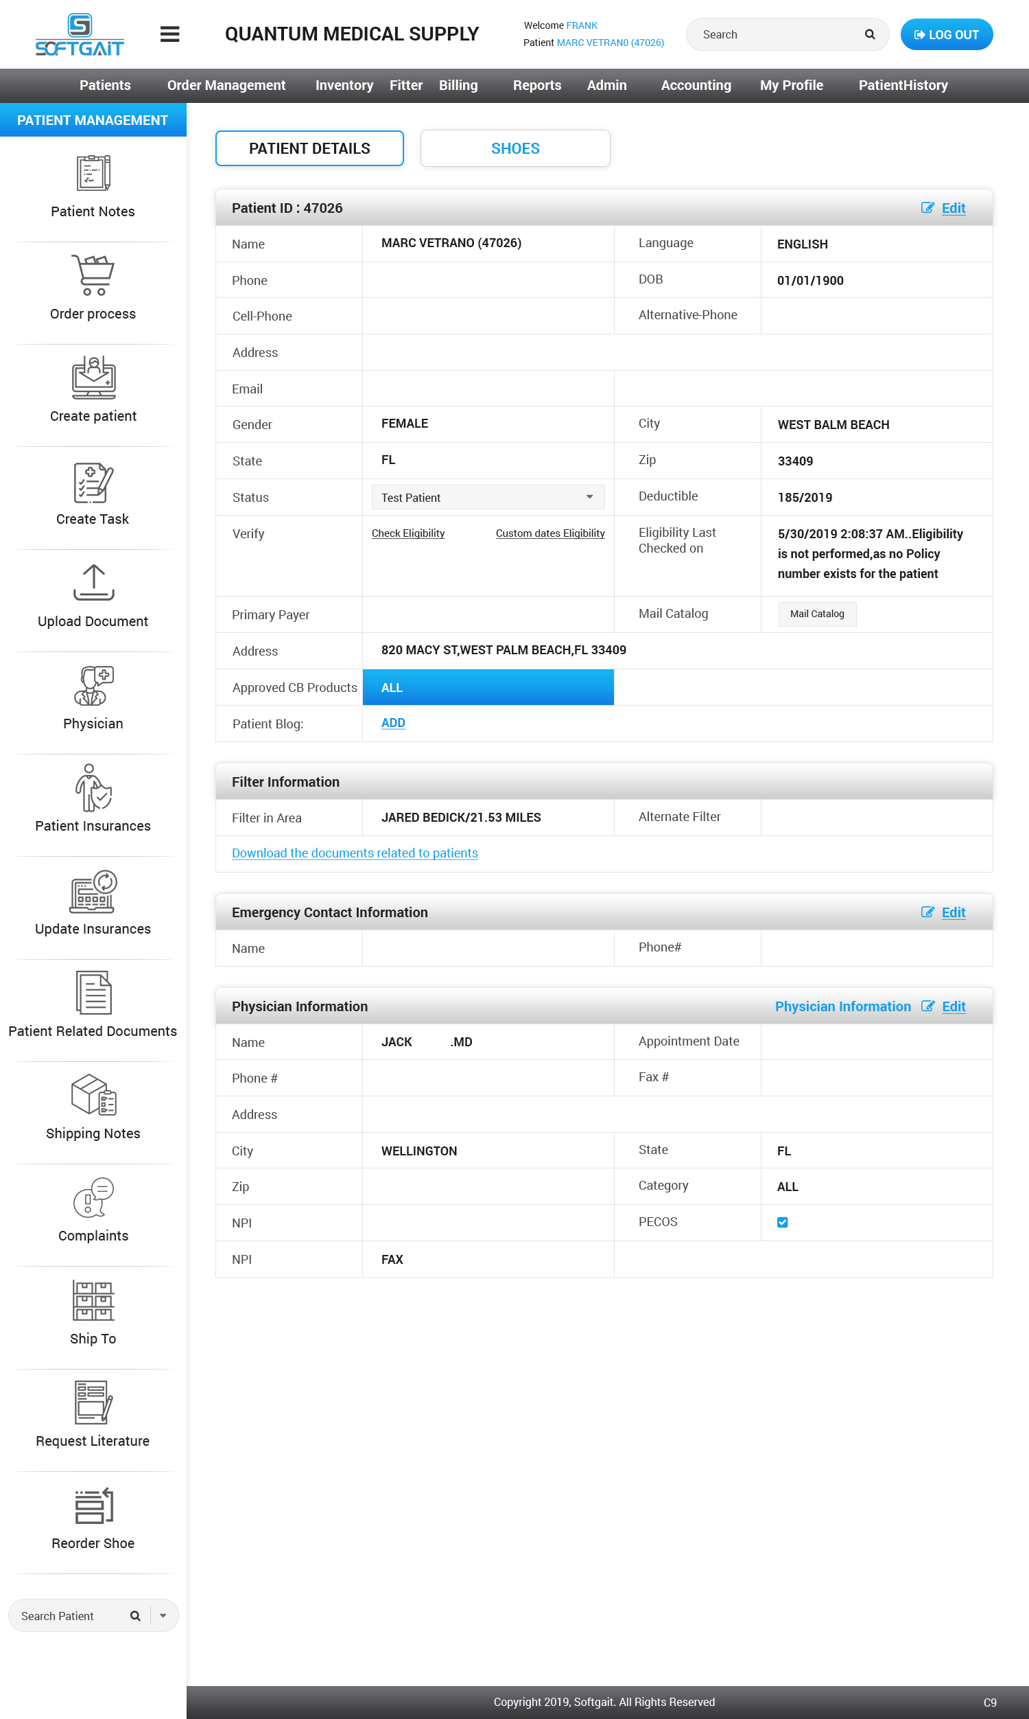Click the Physician sidebar icon
1029x1719 pixels.
pos(93,685)
